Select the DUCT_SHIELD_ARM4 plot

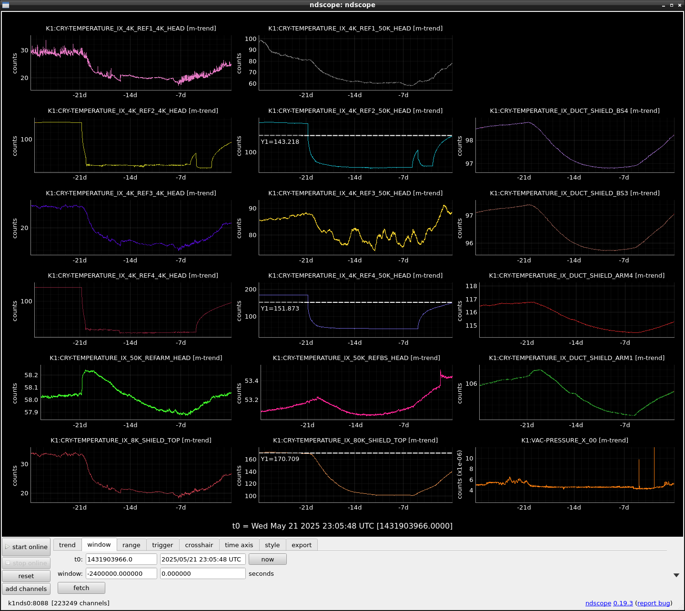[577, 310]
